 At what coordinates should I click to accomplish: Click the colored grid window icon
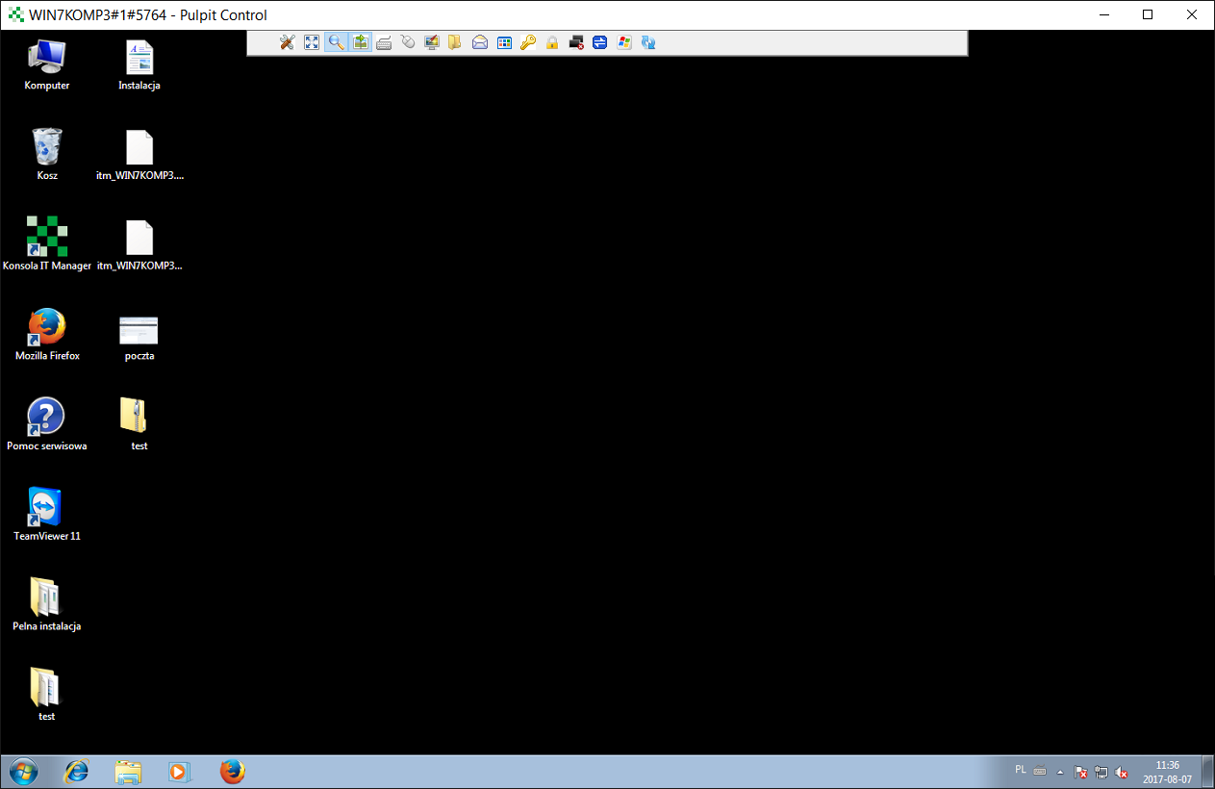click(x=504, y=42)
